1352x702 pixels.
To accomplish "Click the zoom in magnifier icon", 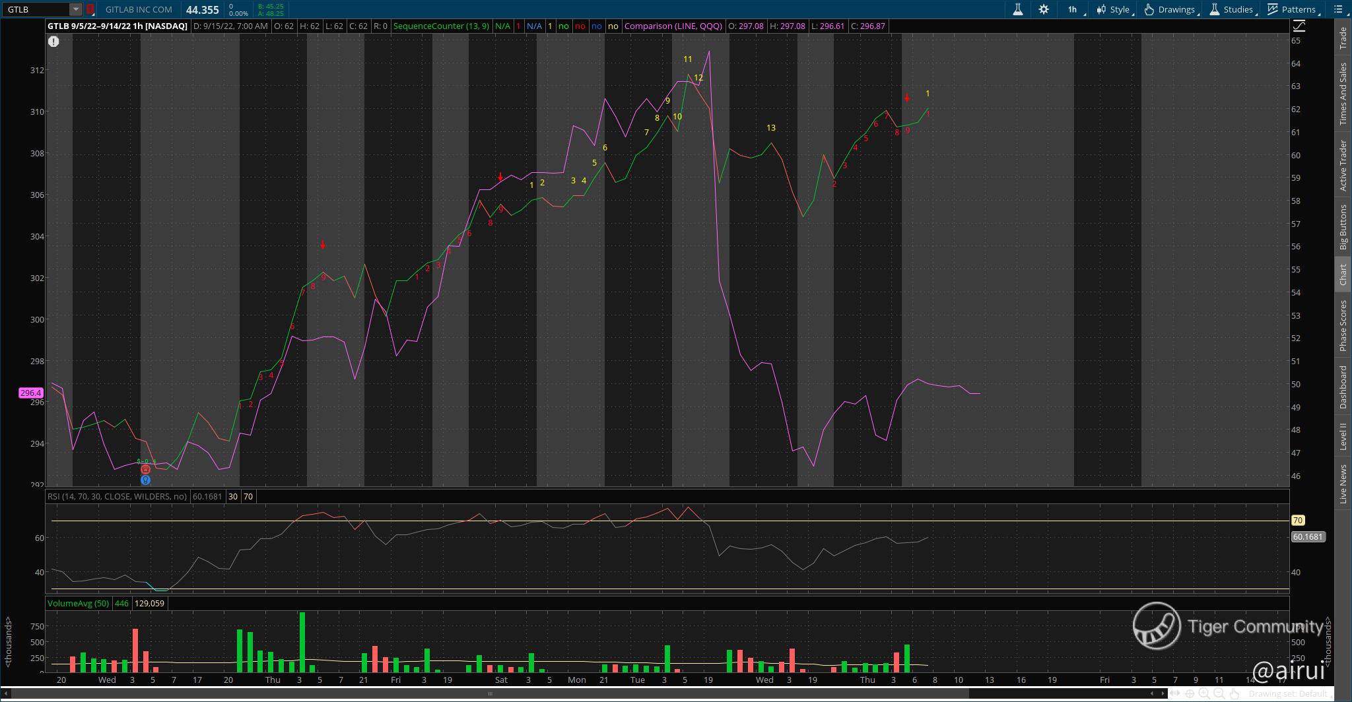I will click(x=1204, y=693).
